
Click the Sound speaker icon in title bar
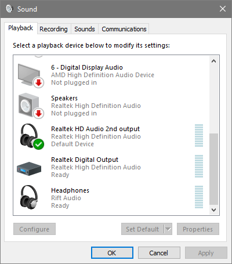(9, 9)
